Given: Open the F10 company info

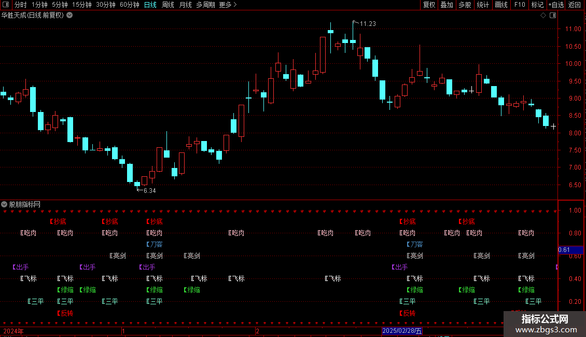Looking at the screenshot, I should [x=520, y=5].
